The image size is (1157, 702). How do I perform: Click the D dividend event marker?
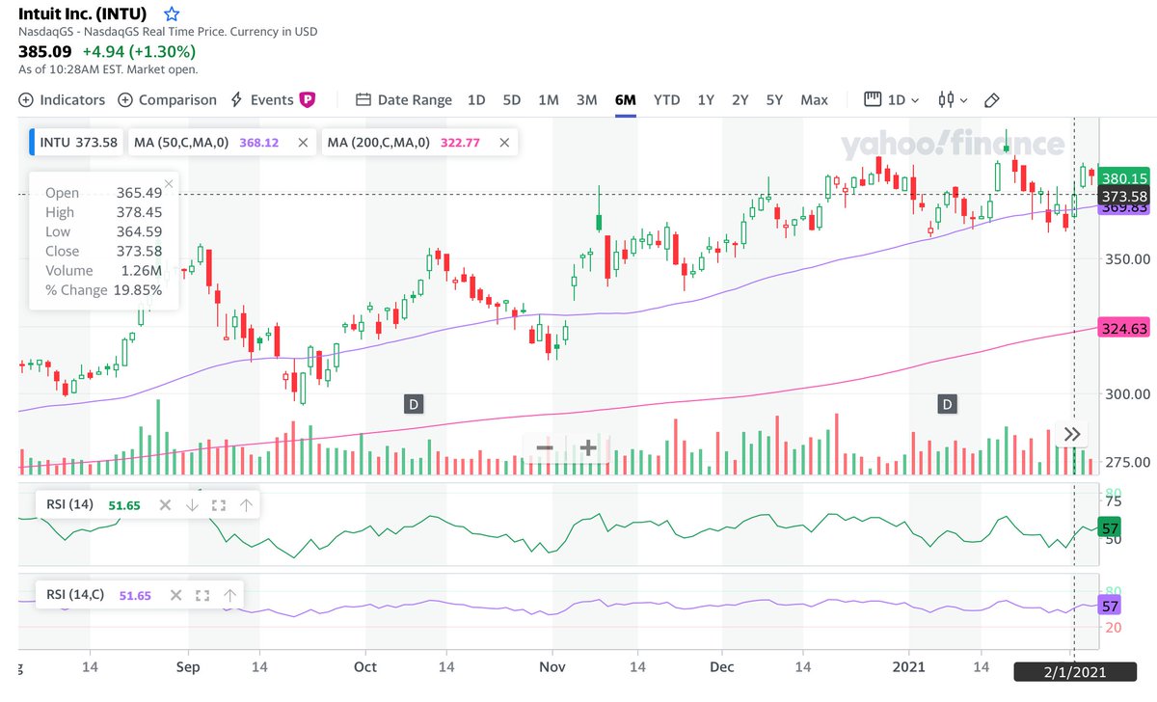point(413,404)
